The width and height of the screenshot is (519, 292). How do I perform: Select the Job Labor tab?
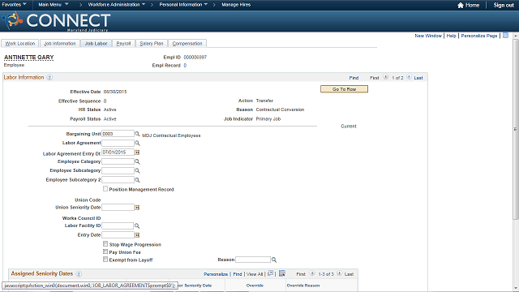(96, 43)
